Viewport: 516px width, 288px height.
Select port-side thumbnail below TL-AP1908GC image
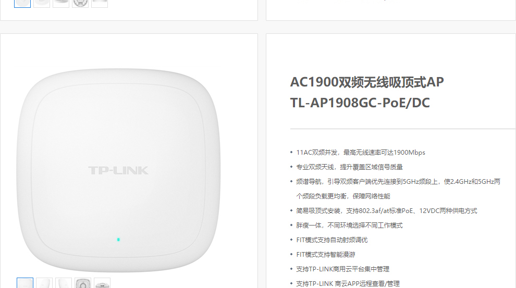pyautogui.click(x=102, y=283)
